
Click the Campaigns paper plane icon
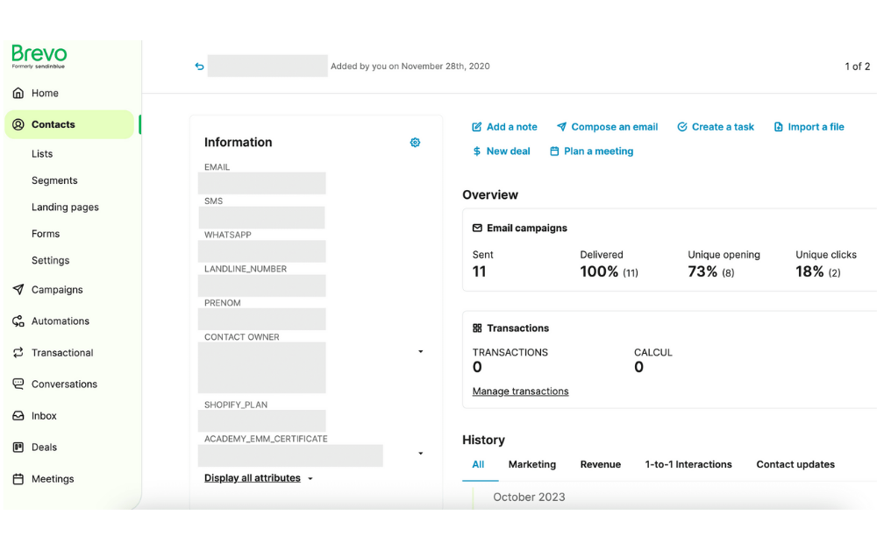tap(18, 289)
